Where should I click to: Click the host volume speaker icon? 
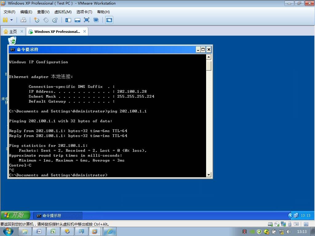click(289, 232)
